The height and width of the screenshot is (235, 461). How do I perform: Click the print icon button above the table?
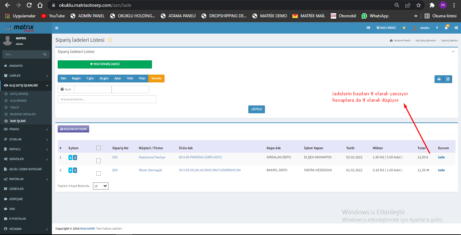click(x=439, y=79)
